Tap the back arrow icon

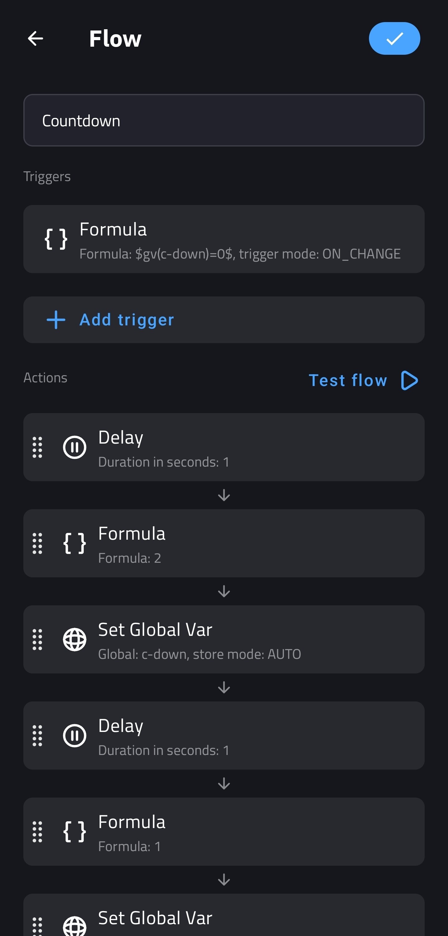[35, 39]
